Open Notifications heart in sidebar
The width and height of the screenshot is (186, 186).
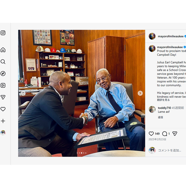3,109
